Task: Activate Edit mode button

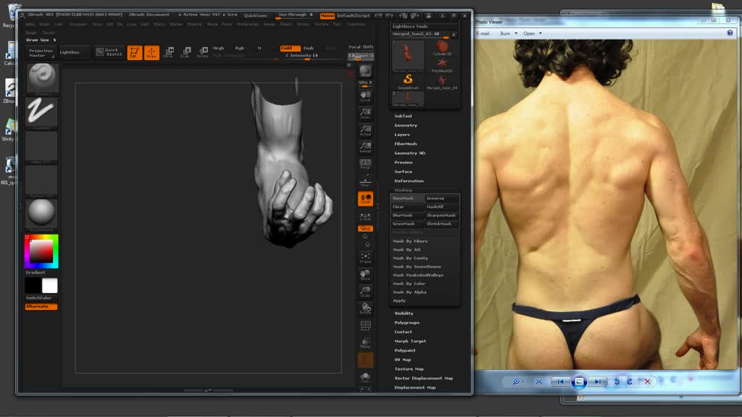Action: (x=134, y=52)
